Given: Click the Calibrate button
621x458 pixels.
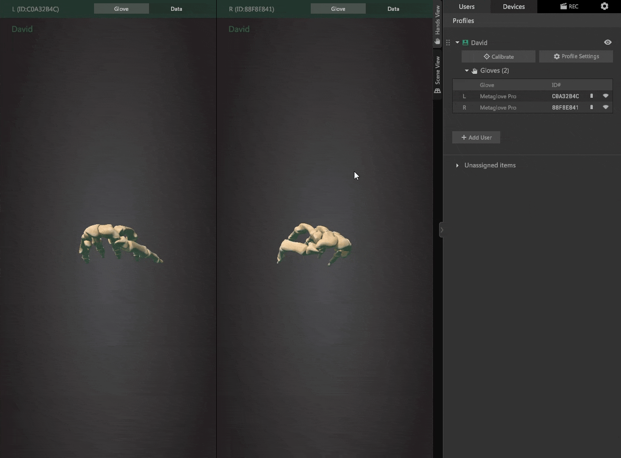Looking at the screenshot, I should (x=498, y=56).
